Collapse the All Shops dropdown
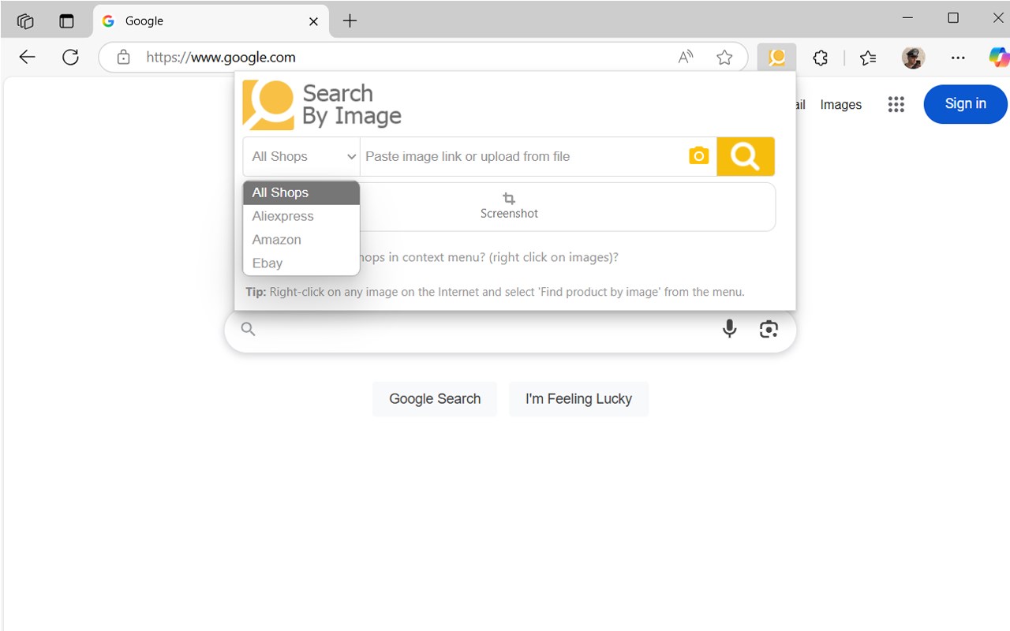 (301, 156)
